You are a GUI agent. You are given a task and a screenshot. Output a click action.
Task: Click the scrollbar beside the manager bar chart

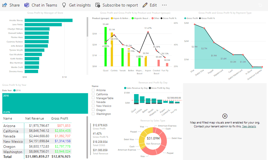pyautogui.click(x=87, y=27)
